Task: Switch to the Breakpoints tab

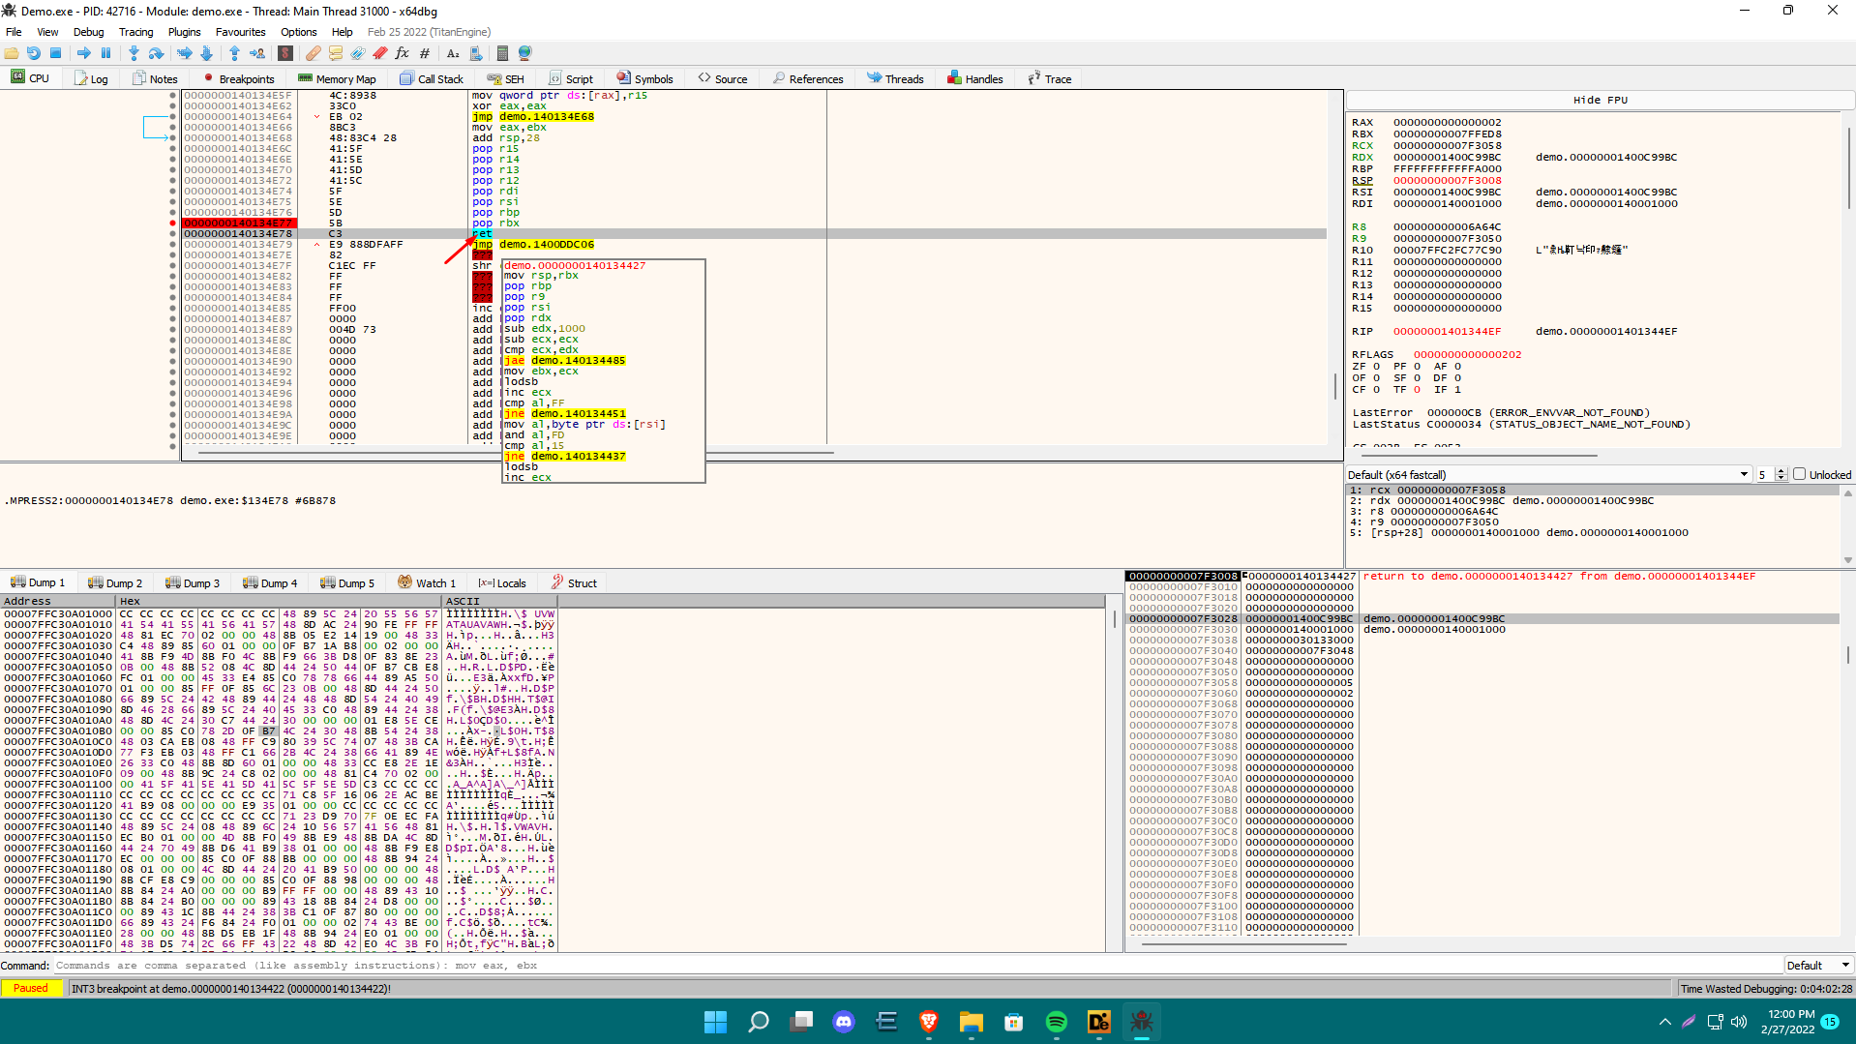Action: pyautogui.click(x=239, y=78)
